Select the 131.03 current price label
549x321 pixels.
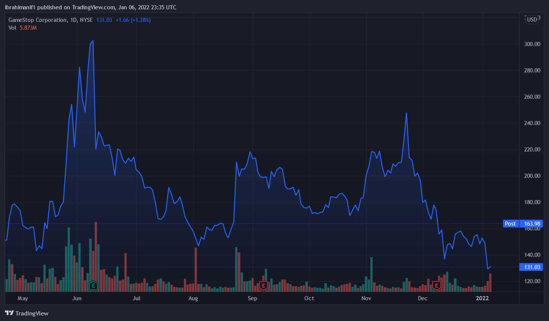(x=532, y=267)
